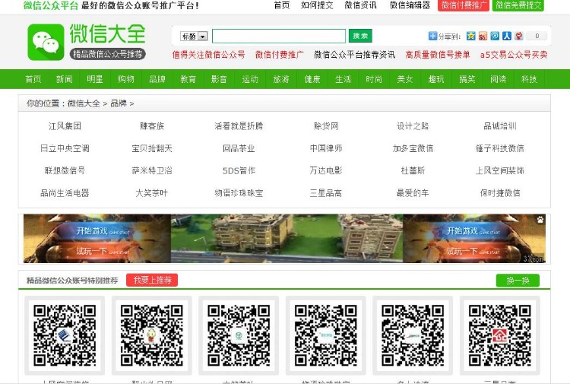Share via Sina Weibo icon
This screenshot has width=570, height=384.
click(x=483, y=36)
